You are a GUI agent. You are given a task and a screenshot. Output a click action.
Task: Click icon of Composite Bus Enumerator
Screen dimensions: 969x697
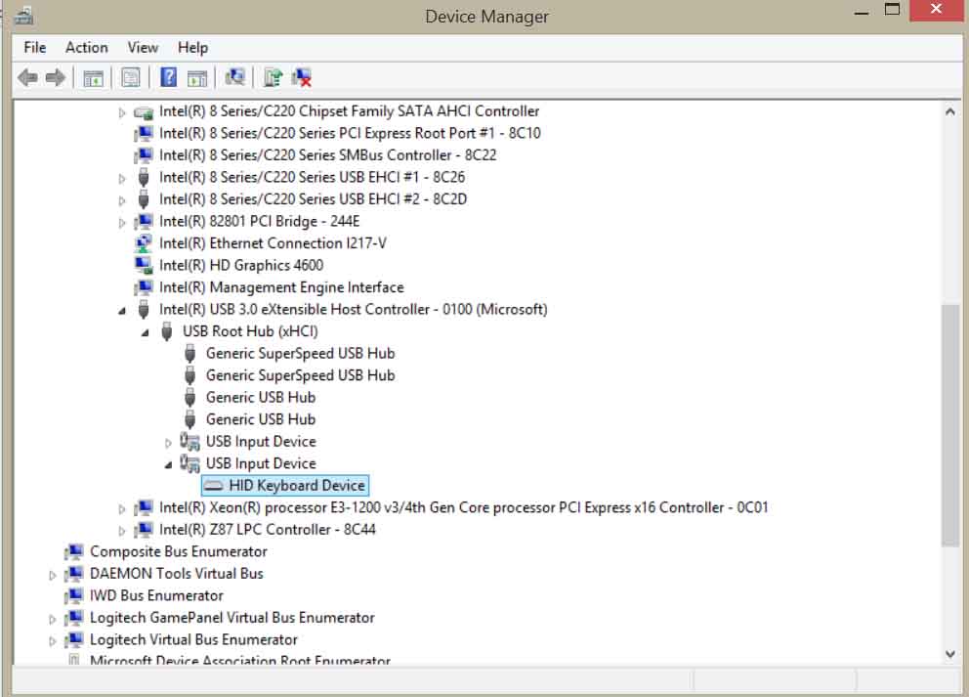tap(73, 551)
